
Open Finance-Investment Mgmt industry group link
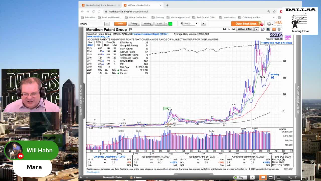150,34
